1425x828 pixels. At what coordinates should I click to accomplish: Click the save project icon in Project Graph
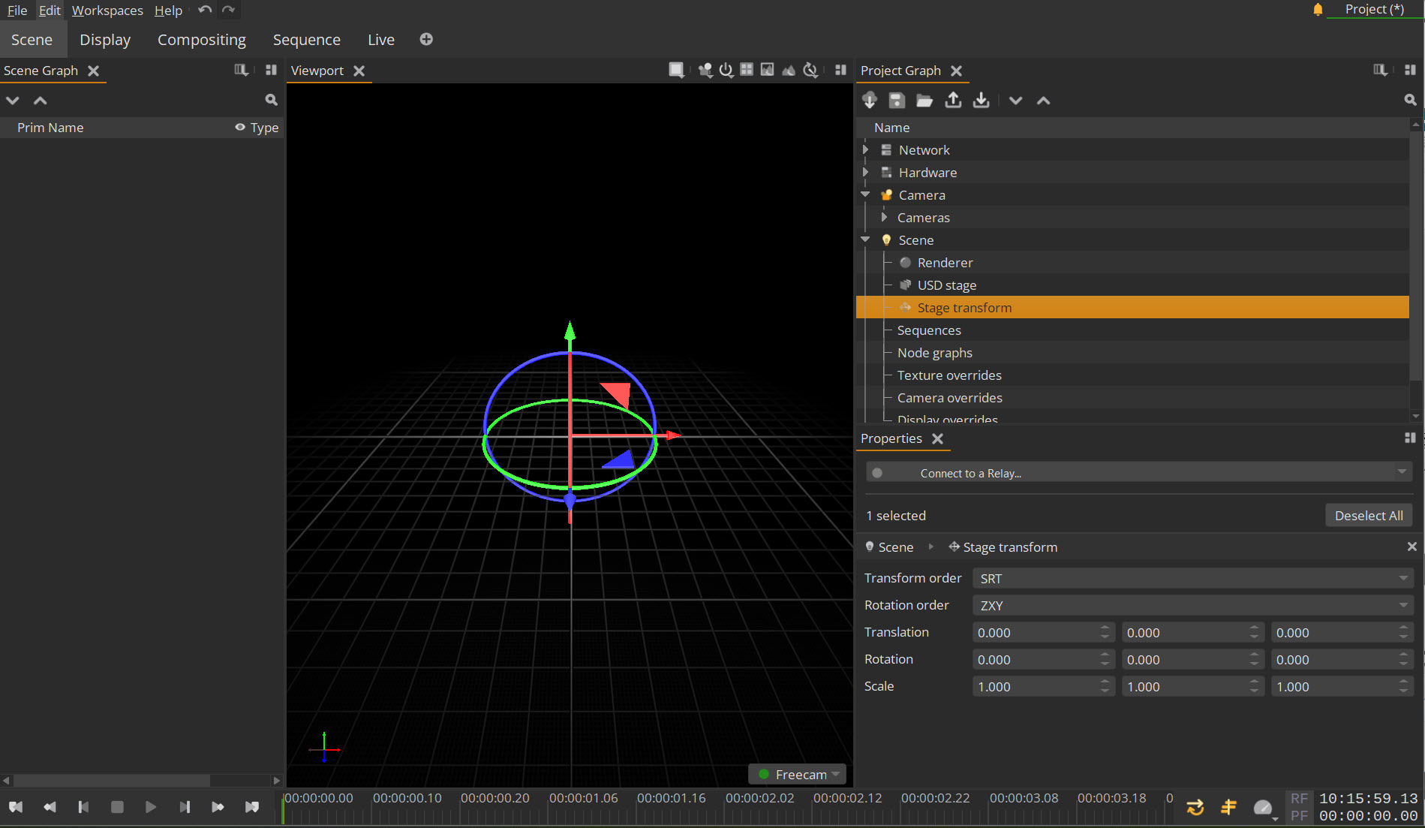tap(897, 101)
